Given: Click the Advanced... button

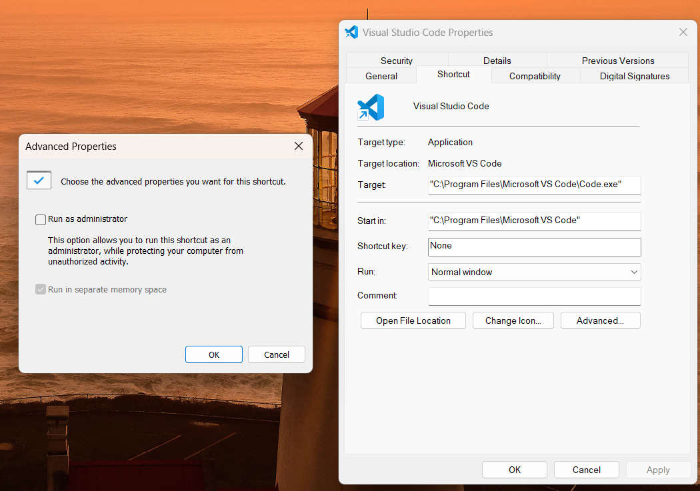Looking at the screenshot, I should tap(600, 320).
